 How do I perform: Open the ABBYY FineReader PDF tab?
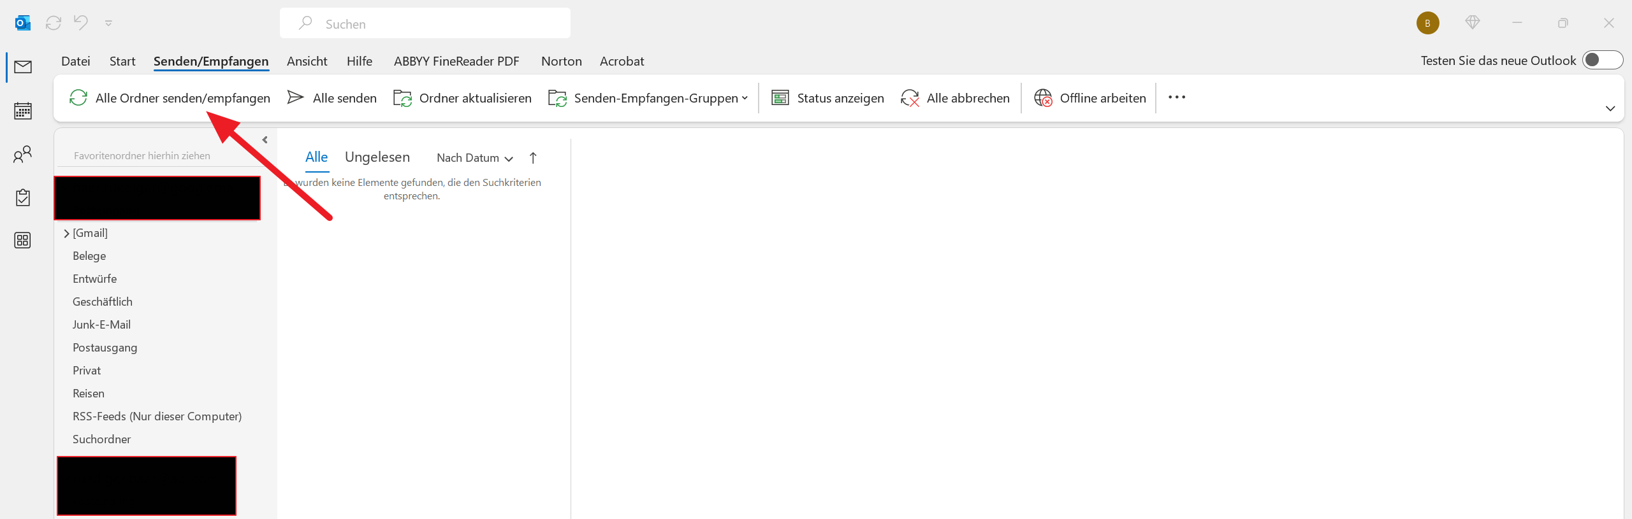[x=456, y=61]
